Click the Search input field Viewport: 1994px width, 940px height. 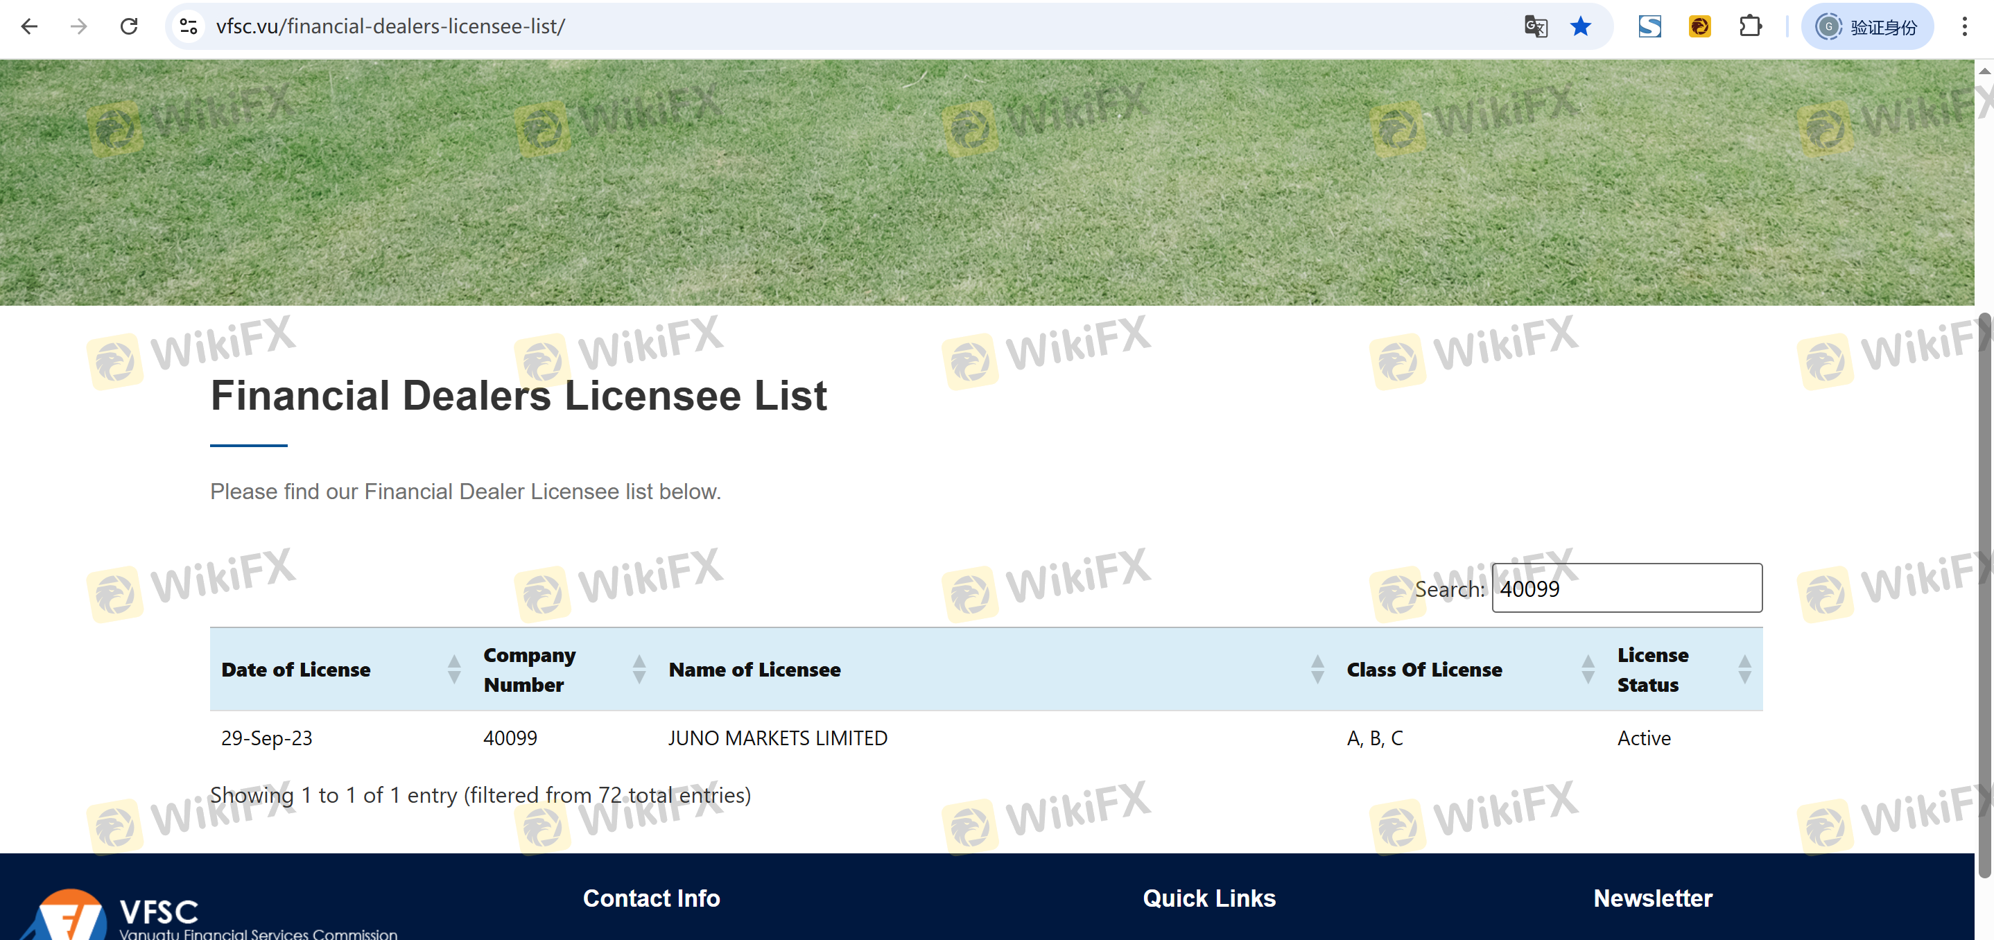1627,588
